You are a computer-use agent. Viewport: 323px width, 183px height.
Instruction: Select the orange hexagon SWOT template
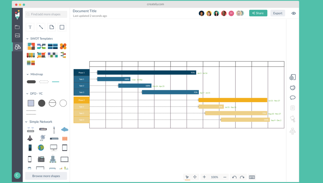coord(63,46)
